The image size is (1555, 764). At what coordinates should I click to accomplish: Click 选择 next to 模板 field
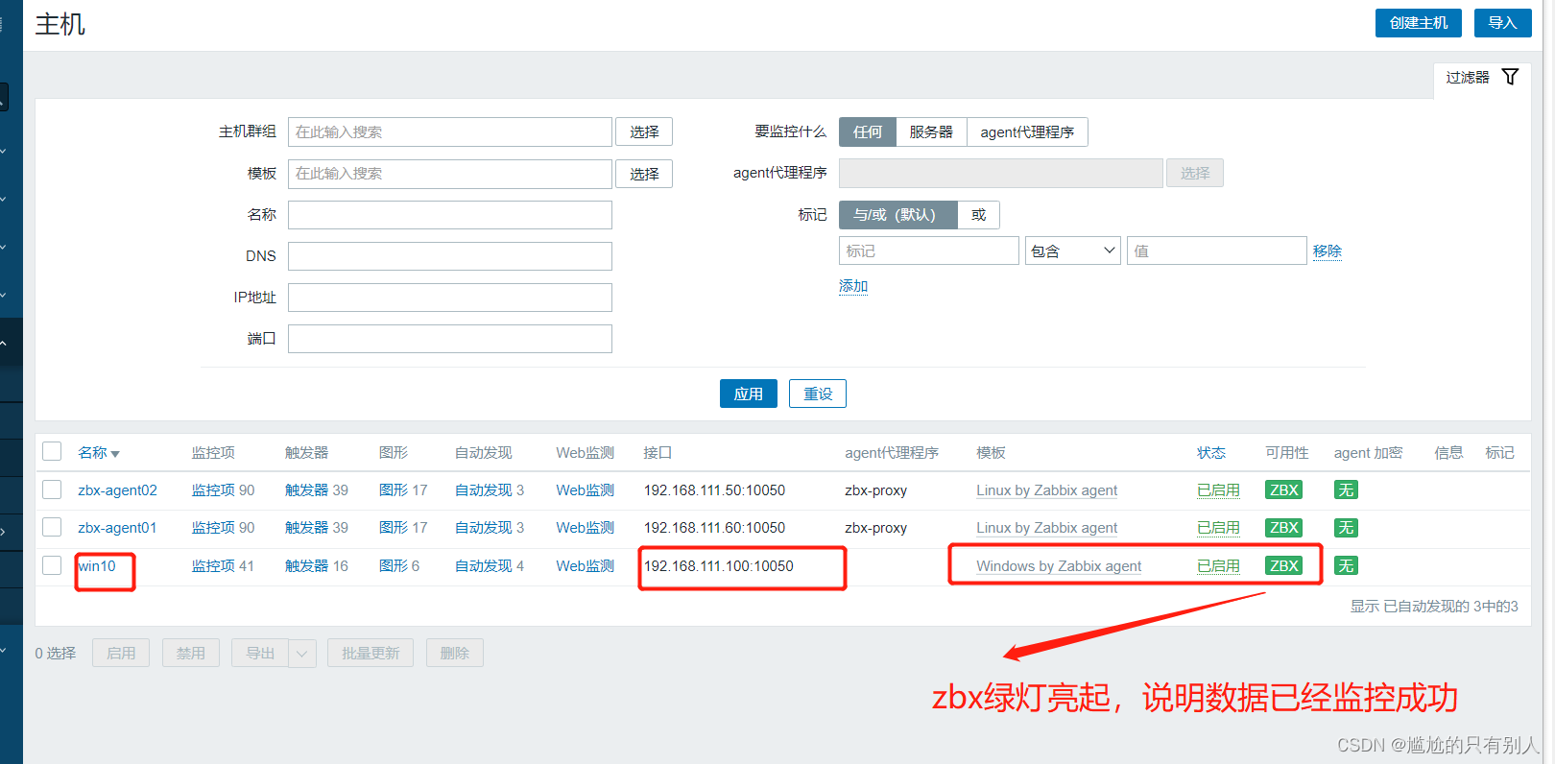tap(644, 174)
